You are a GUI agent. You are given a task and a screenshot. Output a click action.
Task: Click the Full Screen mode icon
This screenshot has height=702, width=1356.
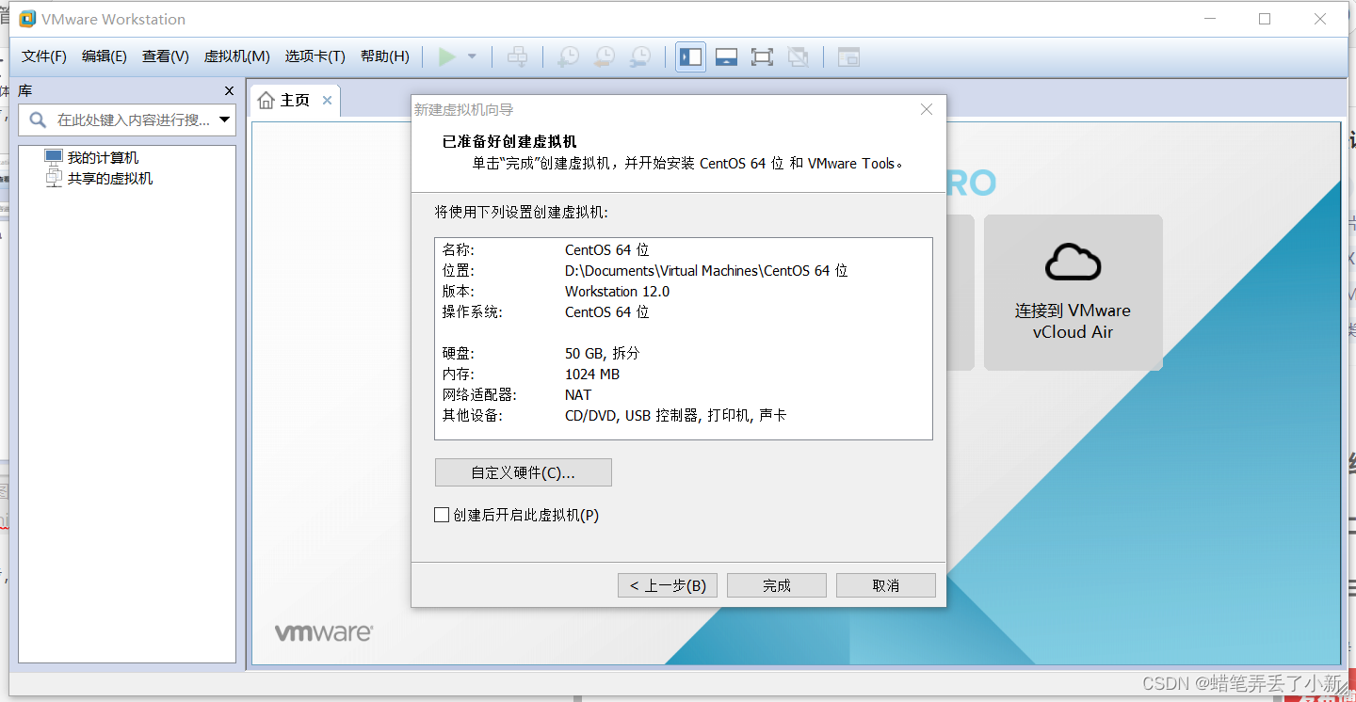coord(762,57)
